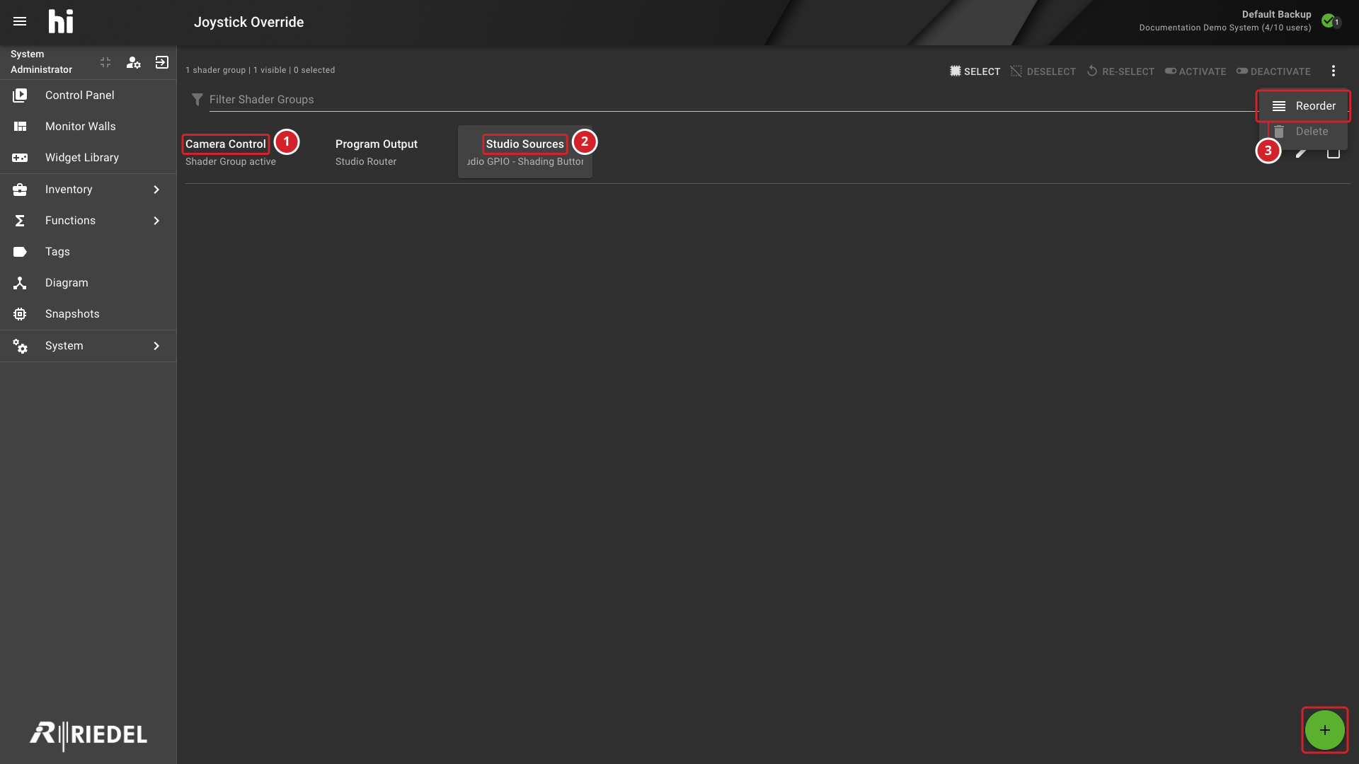Click the System gears icon
The image size is (1359, 764).
tap(20, 345)
